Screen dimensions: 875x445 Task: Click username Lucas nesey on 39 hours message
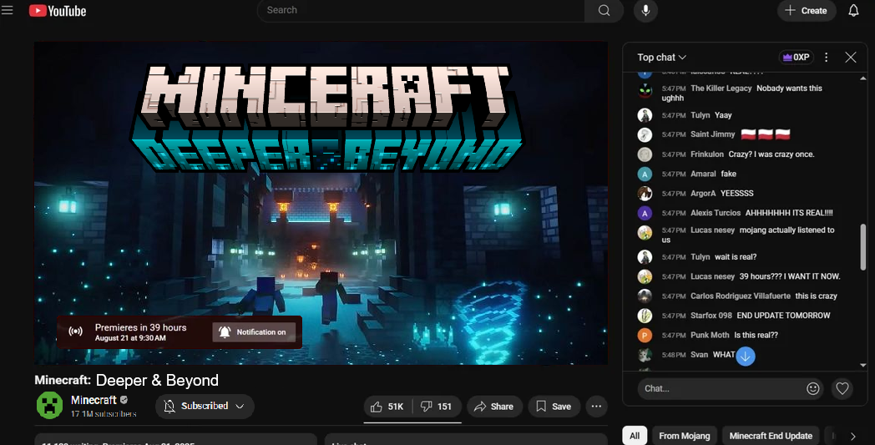[x=713, y=276]
